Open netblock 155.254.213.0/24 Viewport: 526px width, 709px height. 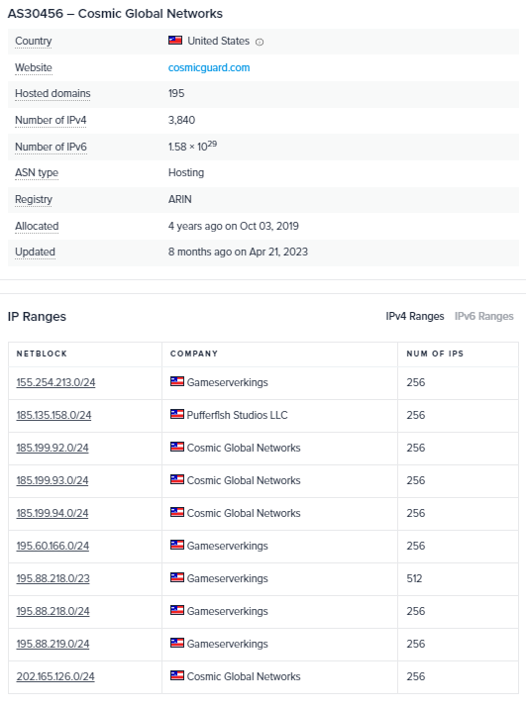(x=55, y=382)
